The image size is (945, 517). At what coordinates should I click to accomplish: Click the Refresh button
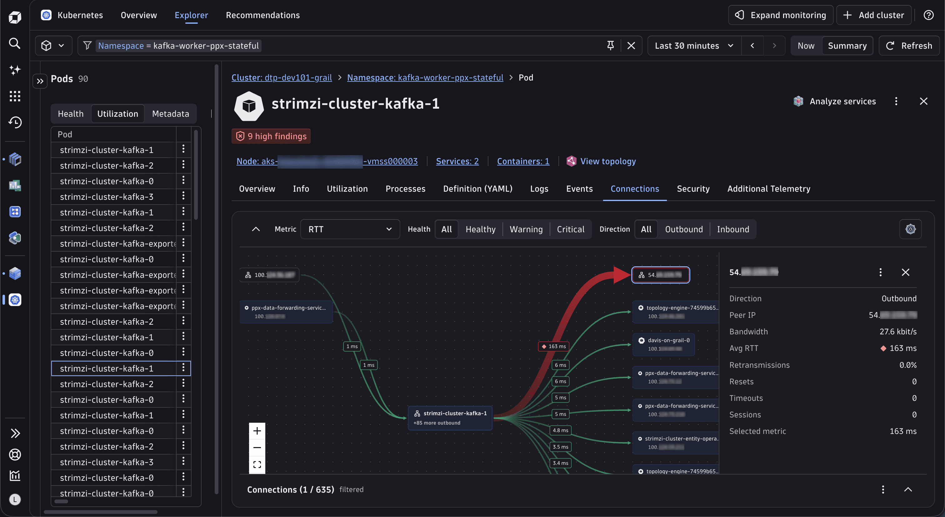point(909,46)
